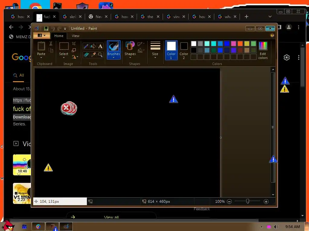Click Chrome three-dot menu icon
The height and width of the screenshot is (231, 309).
pos(298,27)
